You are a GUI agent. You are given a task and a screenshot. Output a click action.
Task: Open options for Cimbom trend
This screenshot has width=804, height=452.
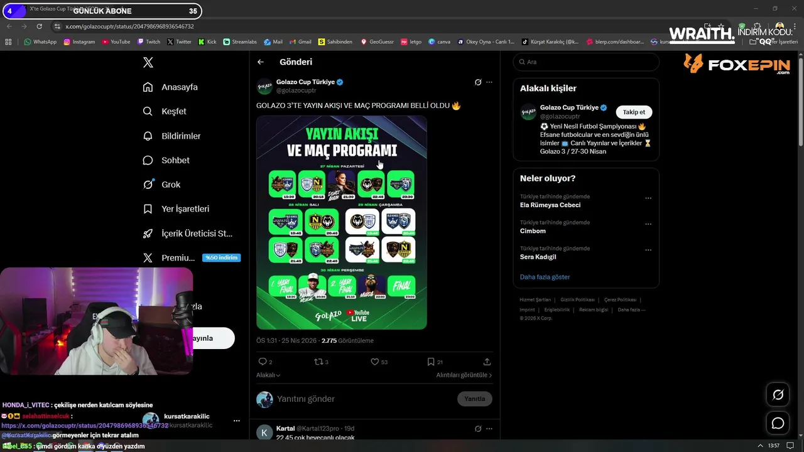click(x=648, y=224)
